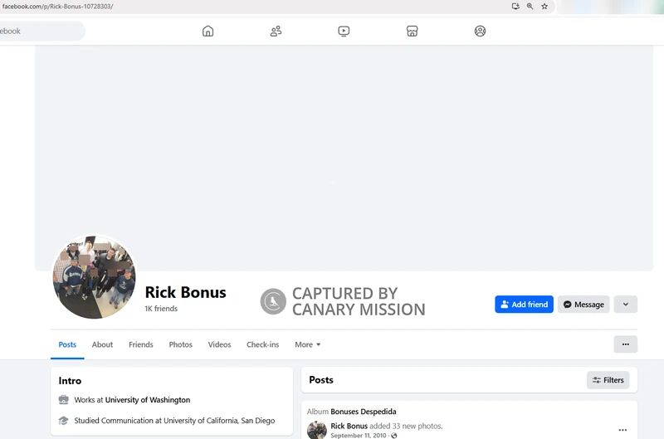
Task: Click the briefcase work icon in Intro
Action: tap(64, 400)
